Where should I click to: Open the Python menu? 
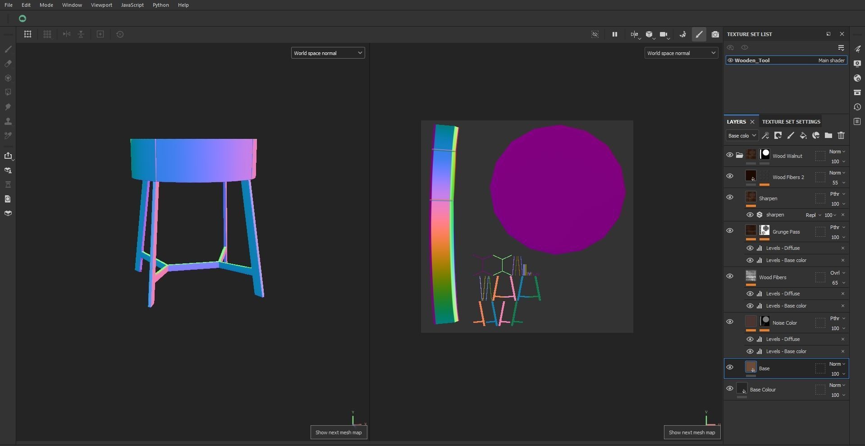[x=161, y=5]
